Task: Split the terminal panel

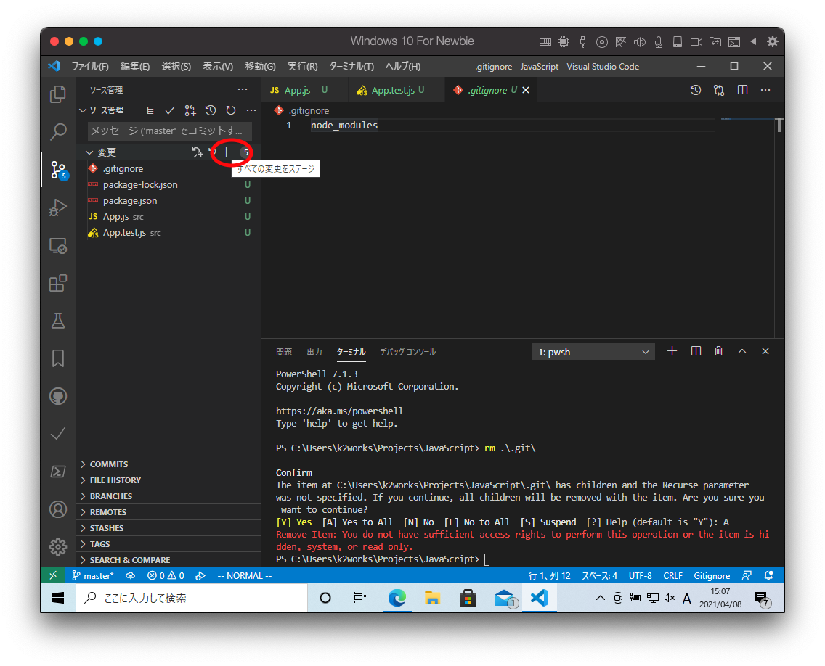Action: (x=696, y=351)
